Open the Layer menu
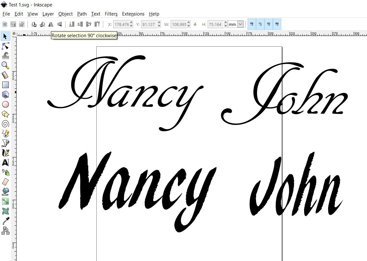This screenshot has height=261, width=367. [x=48, y=14]
